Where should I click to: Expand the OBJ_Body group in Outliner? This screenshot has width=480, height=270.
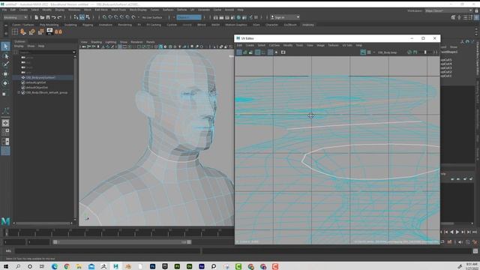coord(19,92)
